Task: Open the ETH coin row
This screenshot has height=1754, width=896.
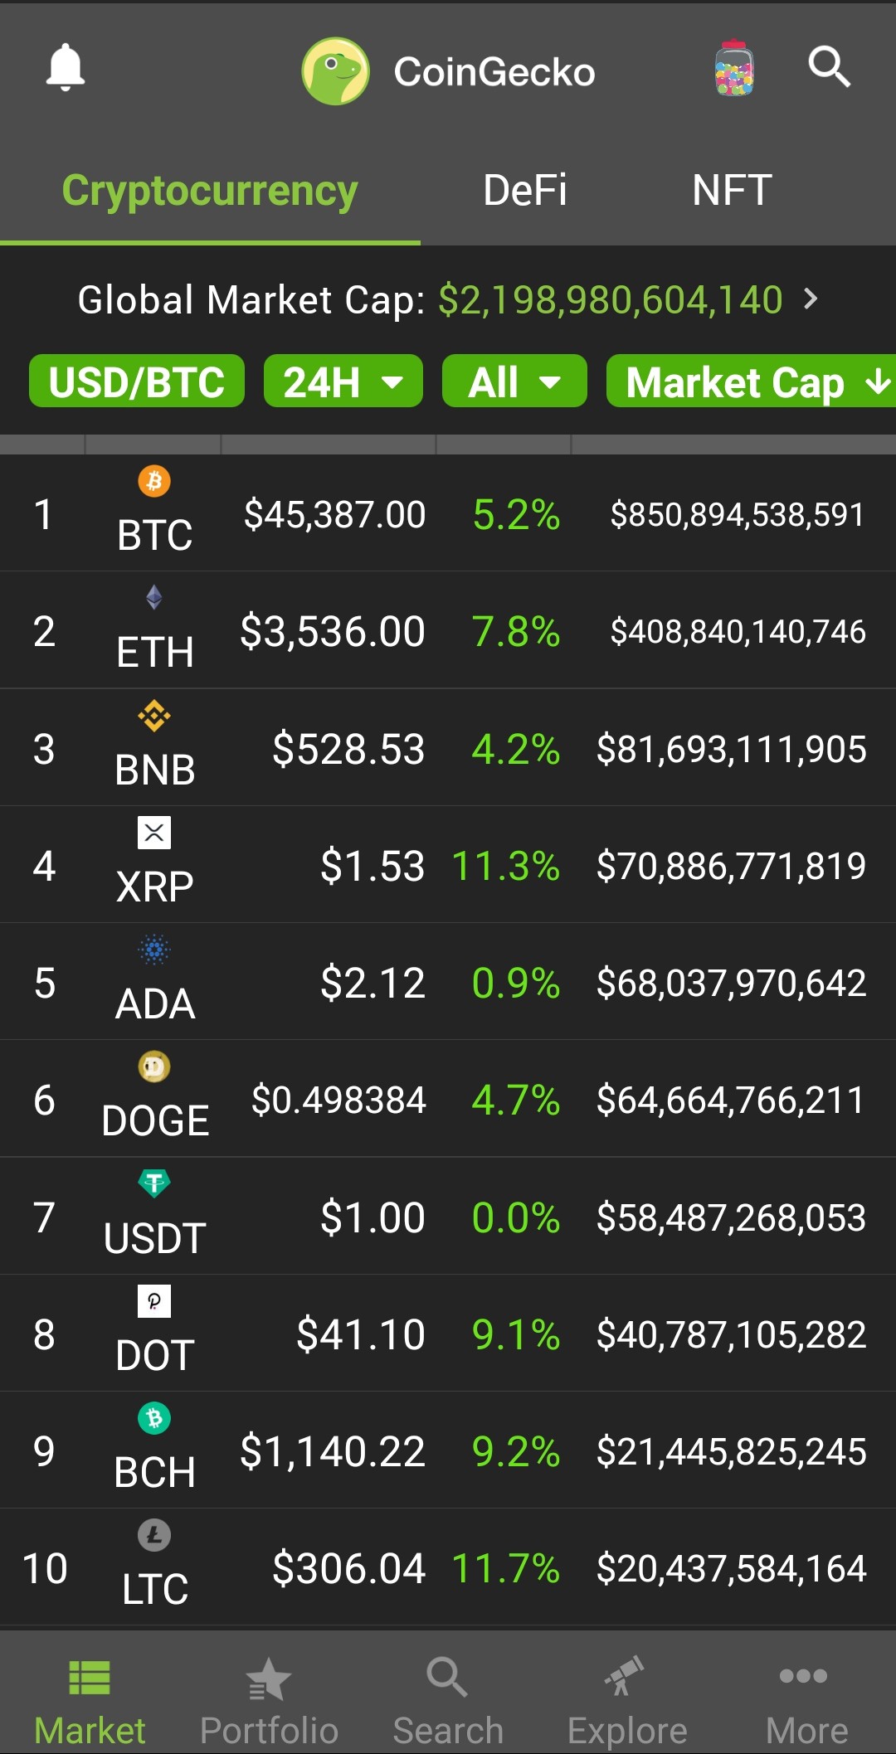Action: (x=448, y=630)
